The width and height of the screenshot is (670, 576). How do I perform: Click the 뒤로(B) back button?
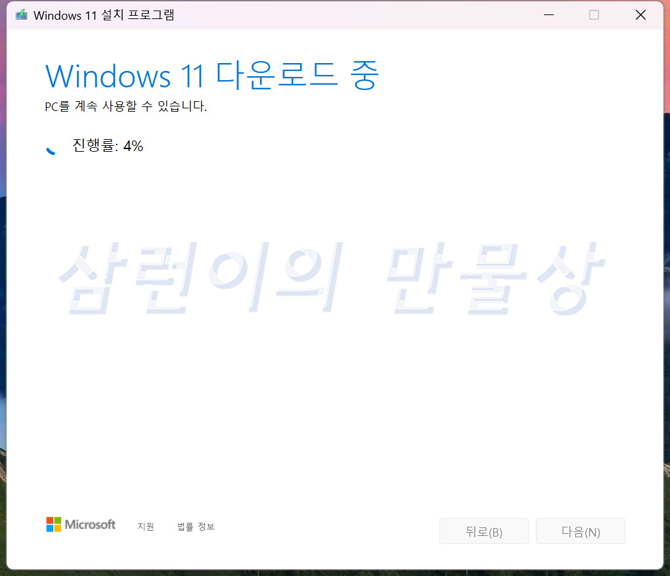(483, 531)
